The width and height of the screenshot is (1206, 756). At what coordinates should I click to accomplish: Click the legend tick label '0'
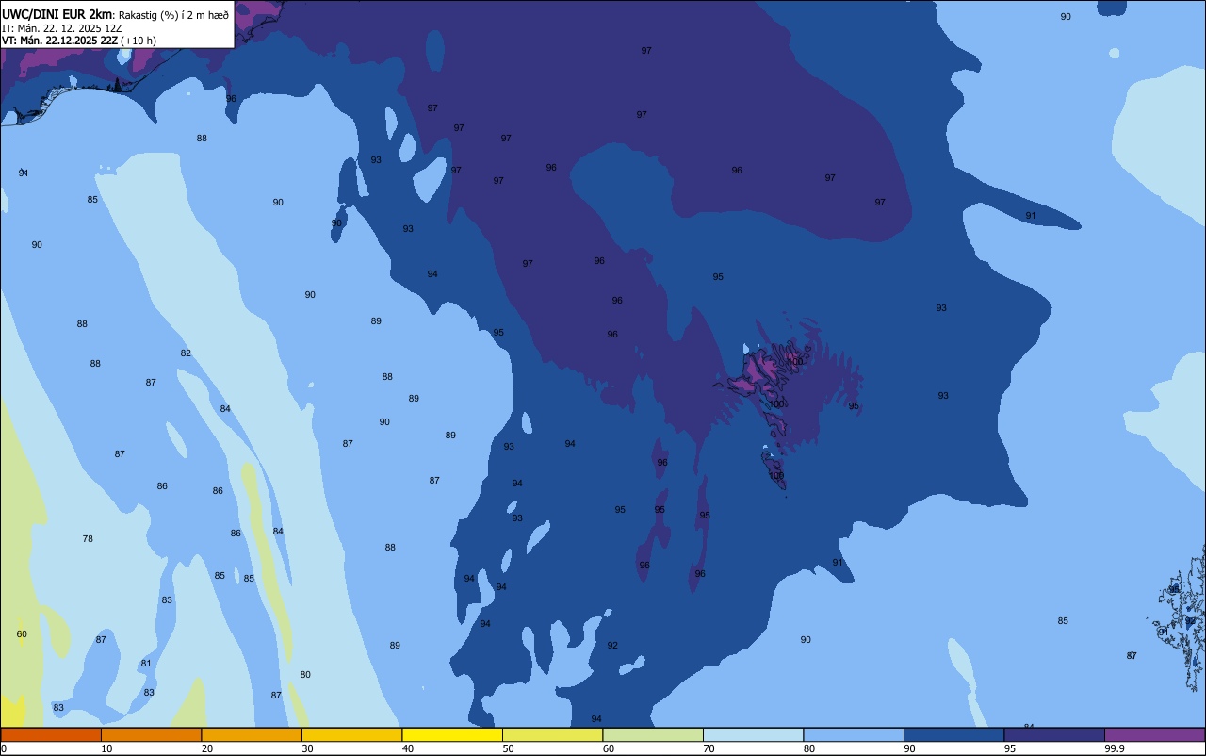pyautogui.click(x=4, y=748)
